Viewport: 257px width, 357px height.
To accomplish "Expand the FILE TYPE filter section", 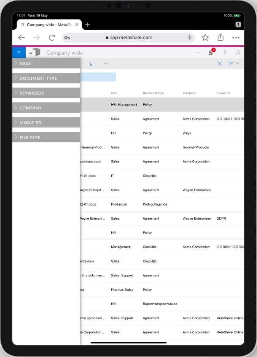I will [46, 137].
